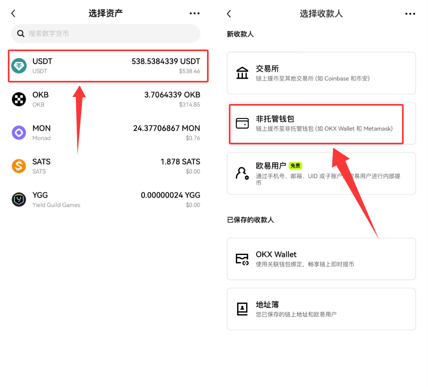Select balance 24.37706867 MON
This screenshot has width=428, height=387.
click(167, 128)
